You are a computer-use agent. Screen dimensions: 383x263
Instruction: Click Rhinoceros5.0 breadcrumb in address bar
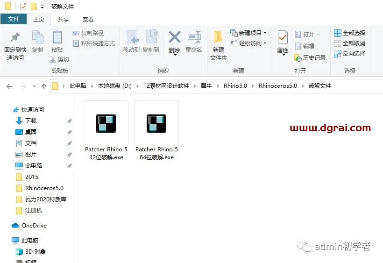tap(278, 86)
